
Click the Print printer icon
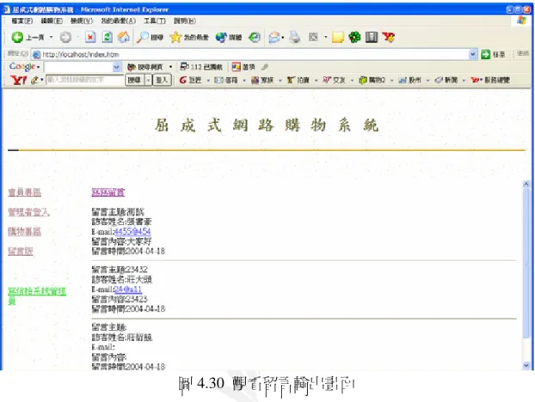pyautogui.click(x=295, y=37)
